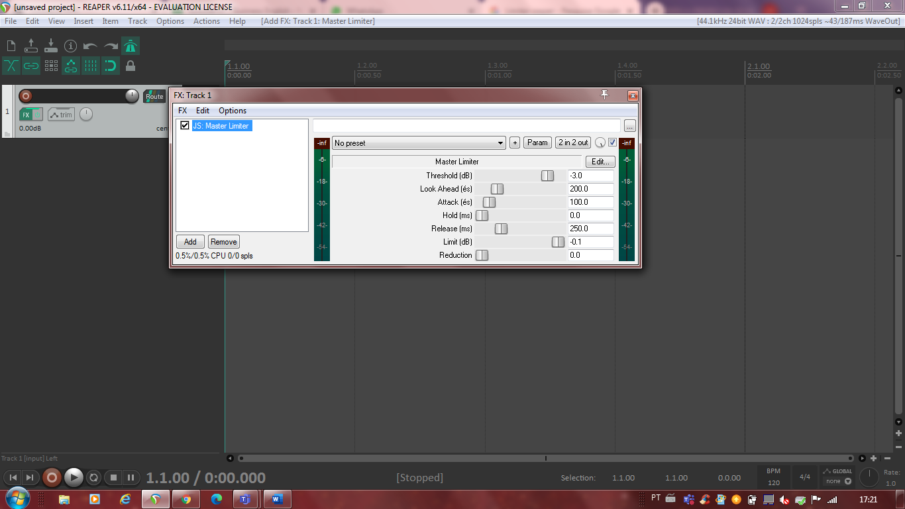Open Microsoft Word from the taskbar
This screenshot has width=905, height=509.
(277, 499)
